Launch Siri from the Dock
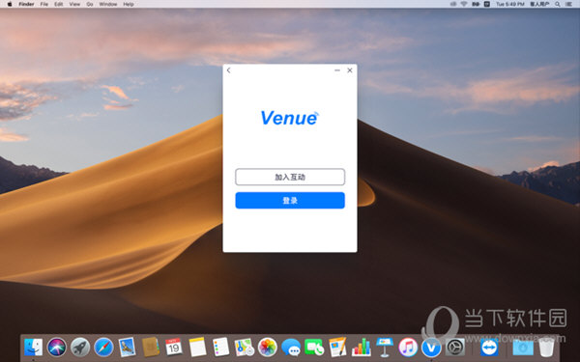This screenshot has width=580, height=362. point(57,348)
